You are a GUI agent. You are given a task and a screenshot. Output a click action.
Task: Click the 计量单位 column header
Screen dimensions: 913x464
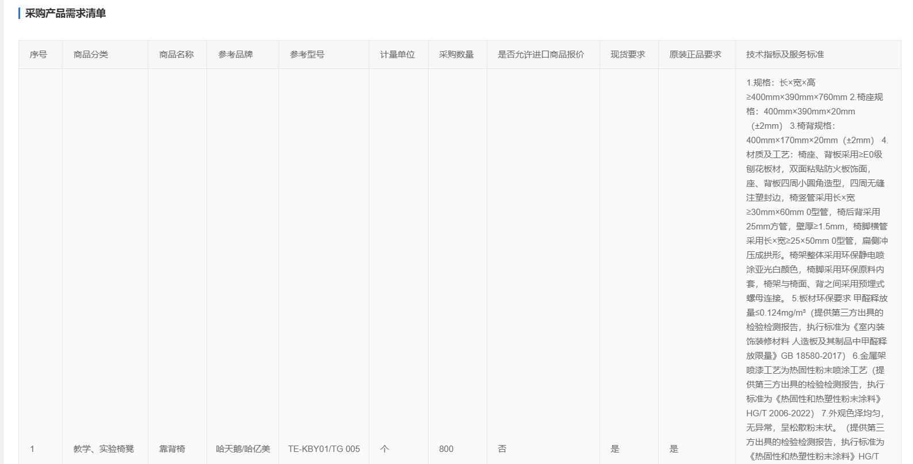(398, 55)
